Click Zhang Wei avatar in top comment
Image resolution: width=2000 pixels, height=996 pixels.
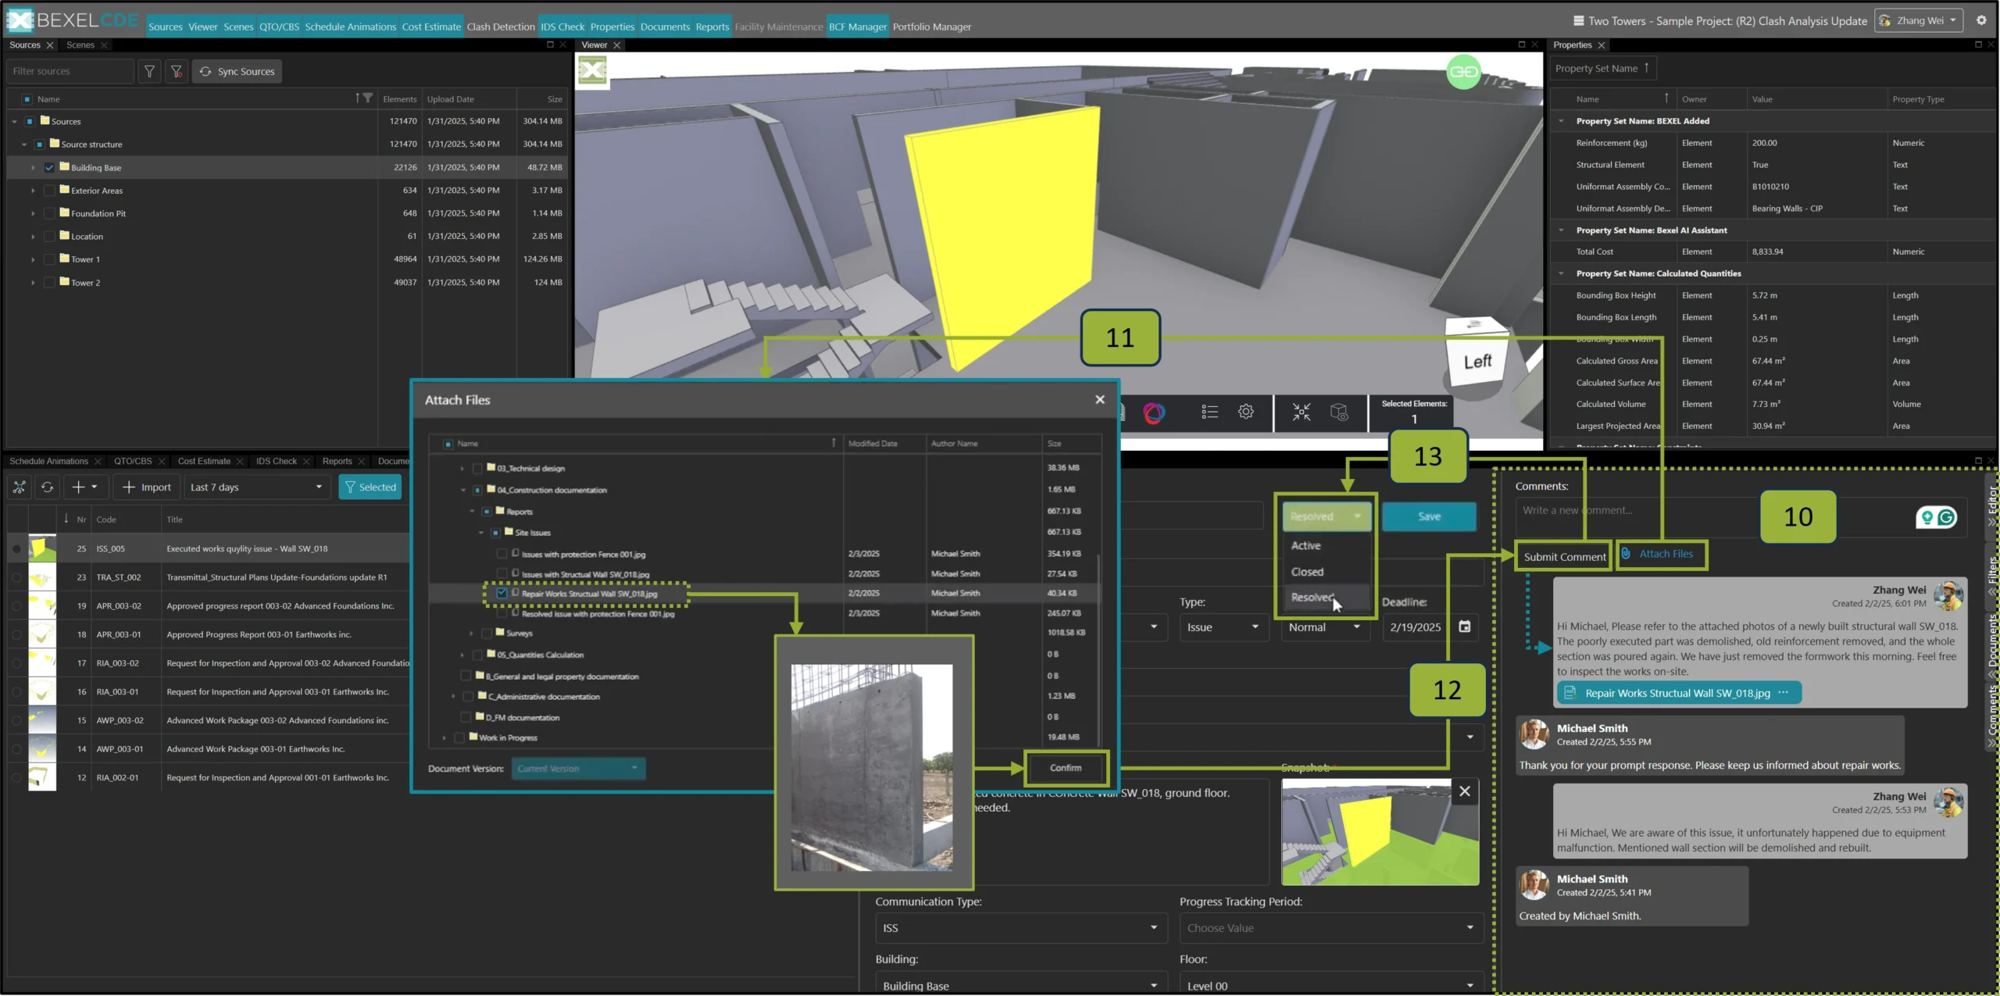1948,596
